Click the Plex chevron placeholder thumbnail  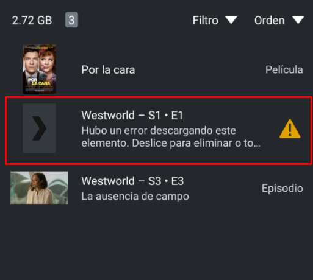click(39, 128)
